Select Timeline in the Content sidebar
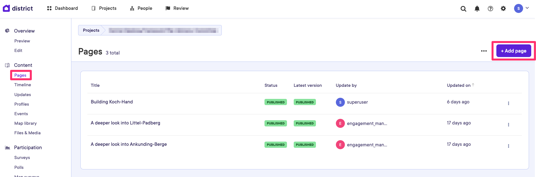This screenshot has height=177, width=536. click(22, 85)
